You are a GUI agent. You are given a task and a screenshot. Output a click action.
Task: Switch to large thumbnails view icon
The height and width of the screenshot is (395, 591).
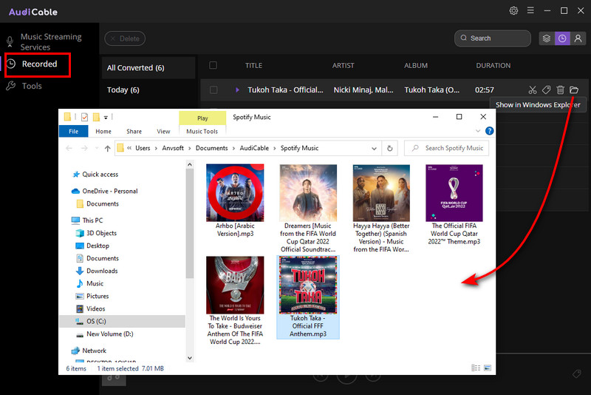coord(488,368)
